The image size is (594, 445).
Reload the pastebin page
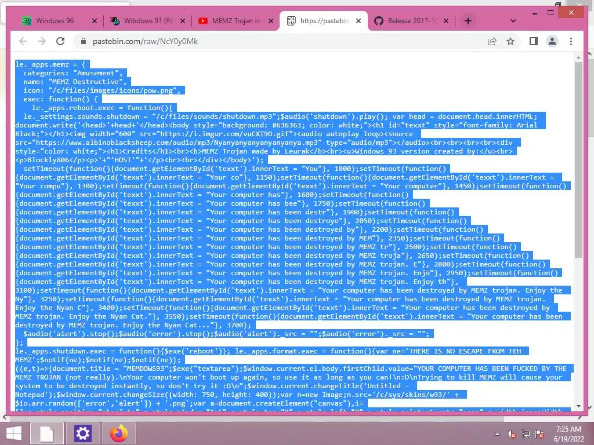60,41
